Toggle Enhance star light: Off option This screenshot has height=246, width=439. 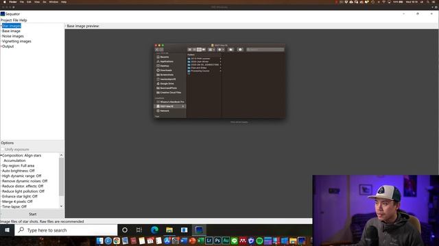[x=20, y=196]
